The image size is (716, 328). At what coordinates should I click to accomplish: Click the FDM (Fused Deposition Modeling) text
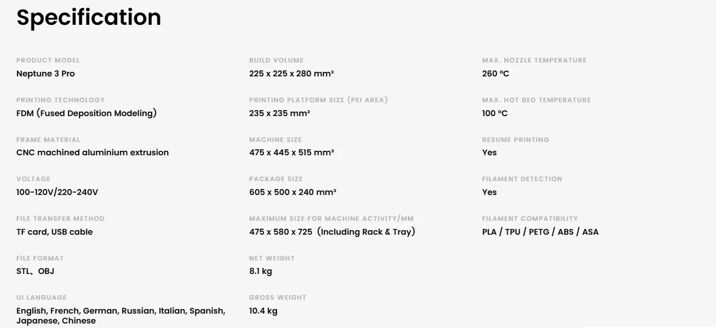86,113
